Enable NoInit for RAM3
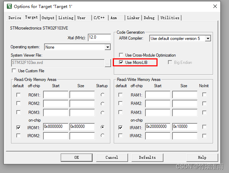229x173 pixels. point(204,113)
